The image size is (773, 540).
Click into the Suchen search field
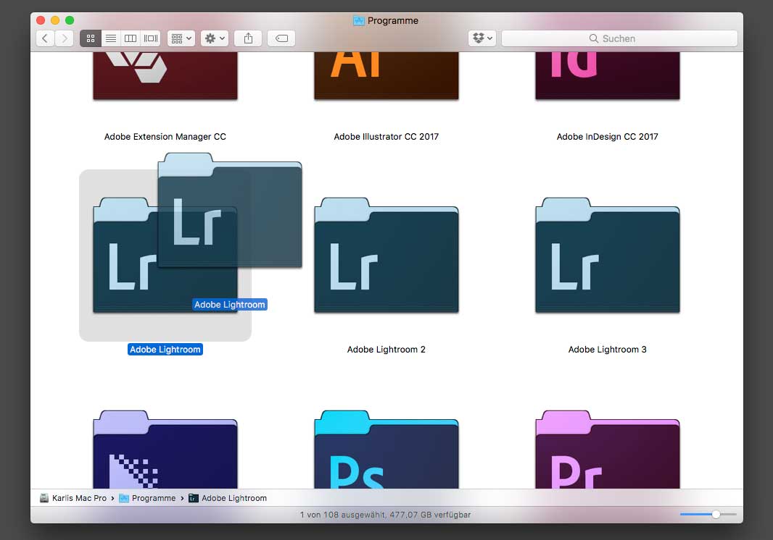coord(619,38)
